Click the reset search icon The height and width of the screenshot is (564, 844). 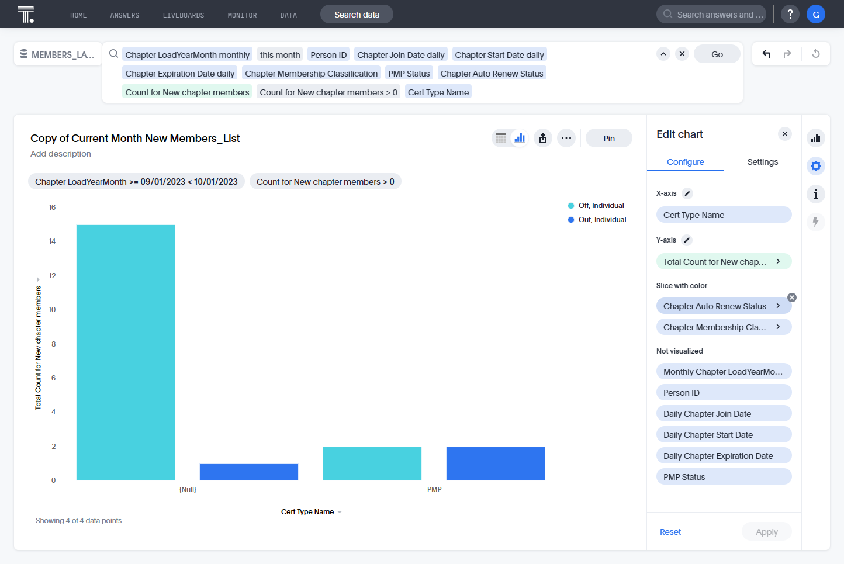816,54
